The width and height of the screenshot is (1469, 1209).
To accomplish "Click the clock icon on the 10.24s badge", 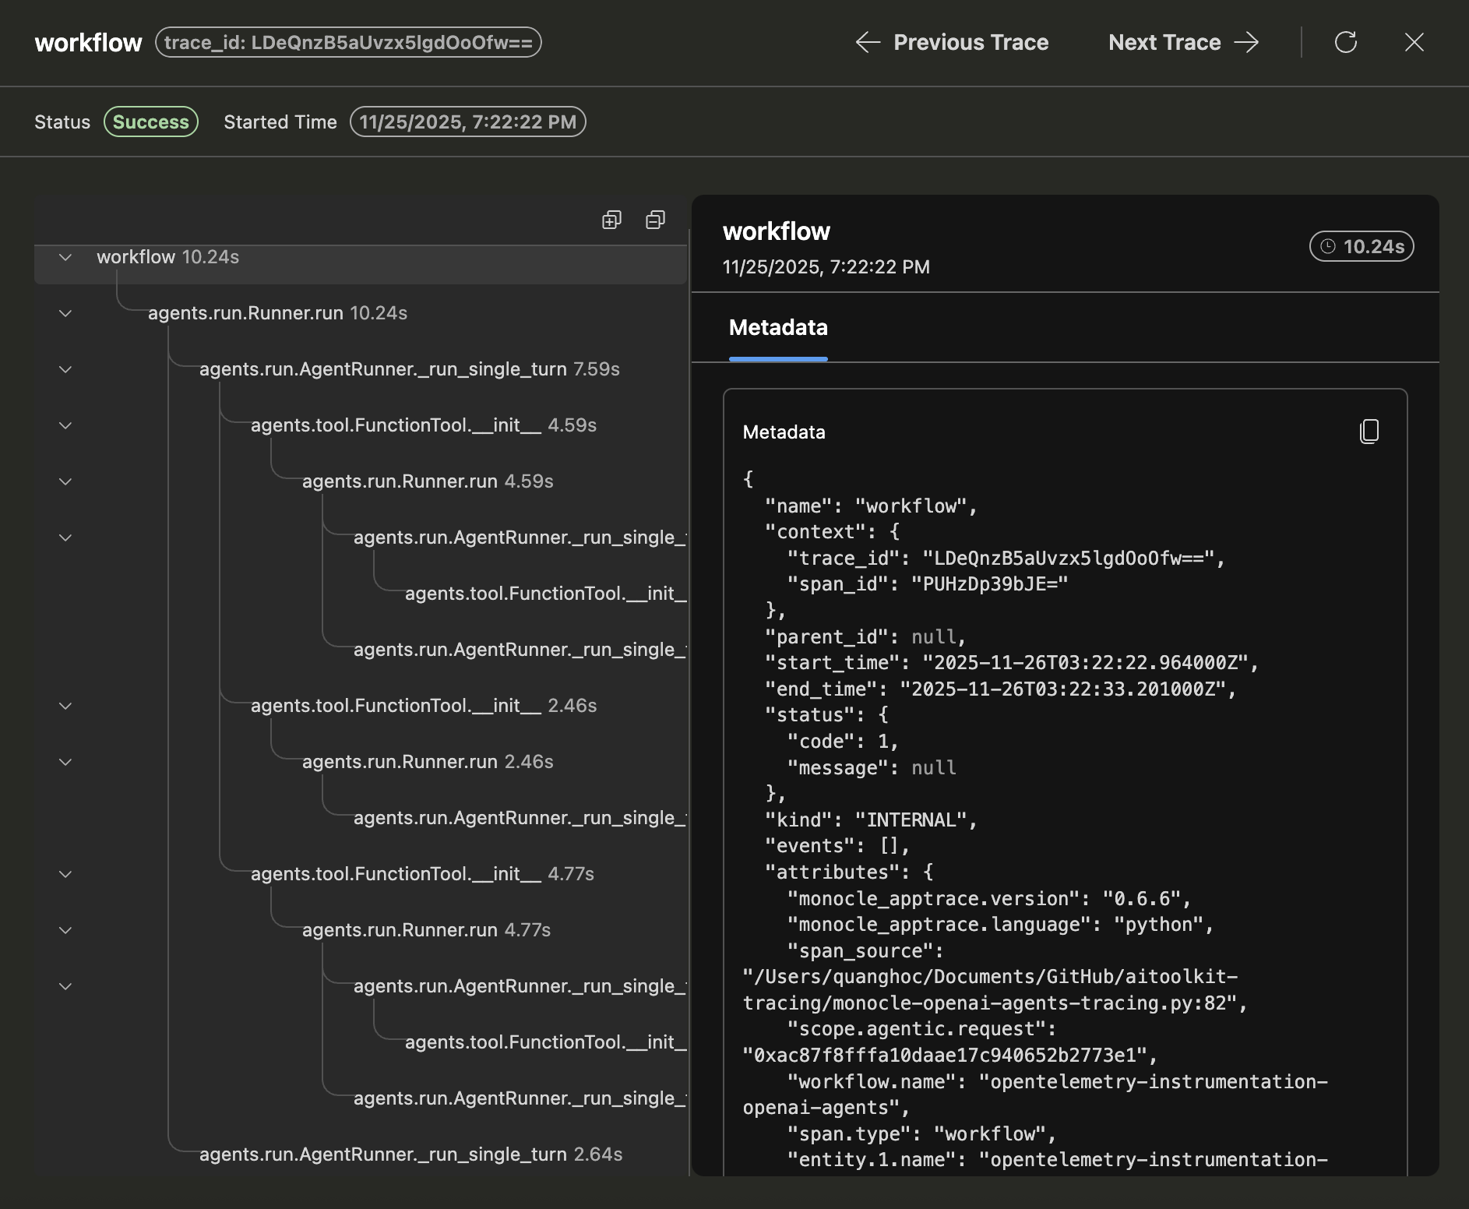I will 1329,246.
